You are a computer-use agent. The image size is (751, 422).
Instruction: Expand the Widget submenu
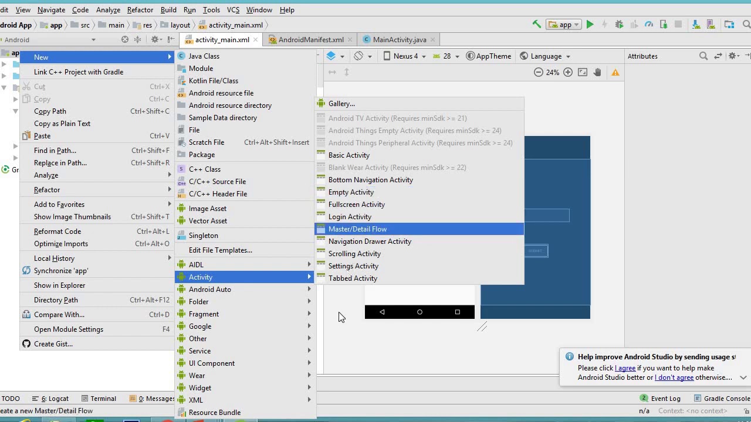tap(245, 388)
